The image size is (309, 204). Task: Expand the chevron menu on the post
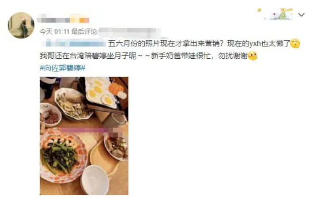301,15
